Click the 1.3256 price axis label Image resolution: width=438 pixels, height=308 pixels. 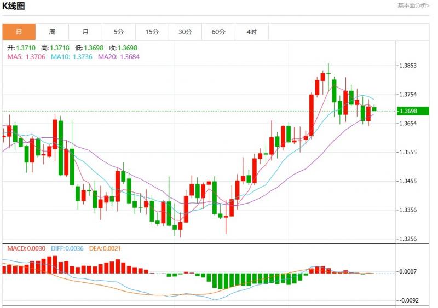408,239
